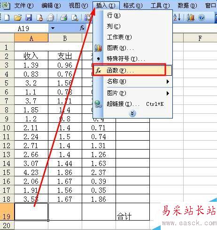Click the 插入(I) menu
217x230 pixels.
pyautogui.click(x=106, y=6)
